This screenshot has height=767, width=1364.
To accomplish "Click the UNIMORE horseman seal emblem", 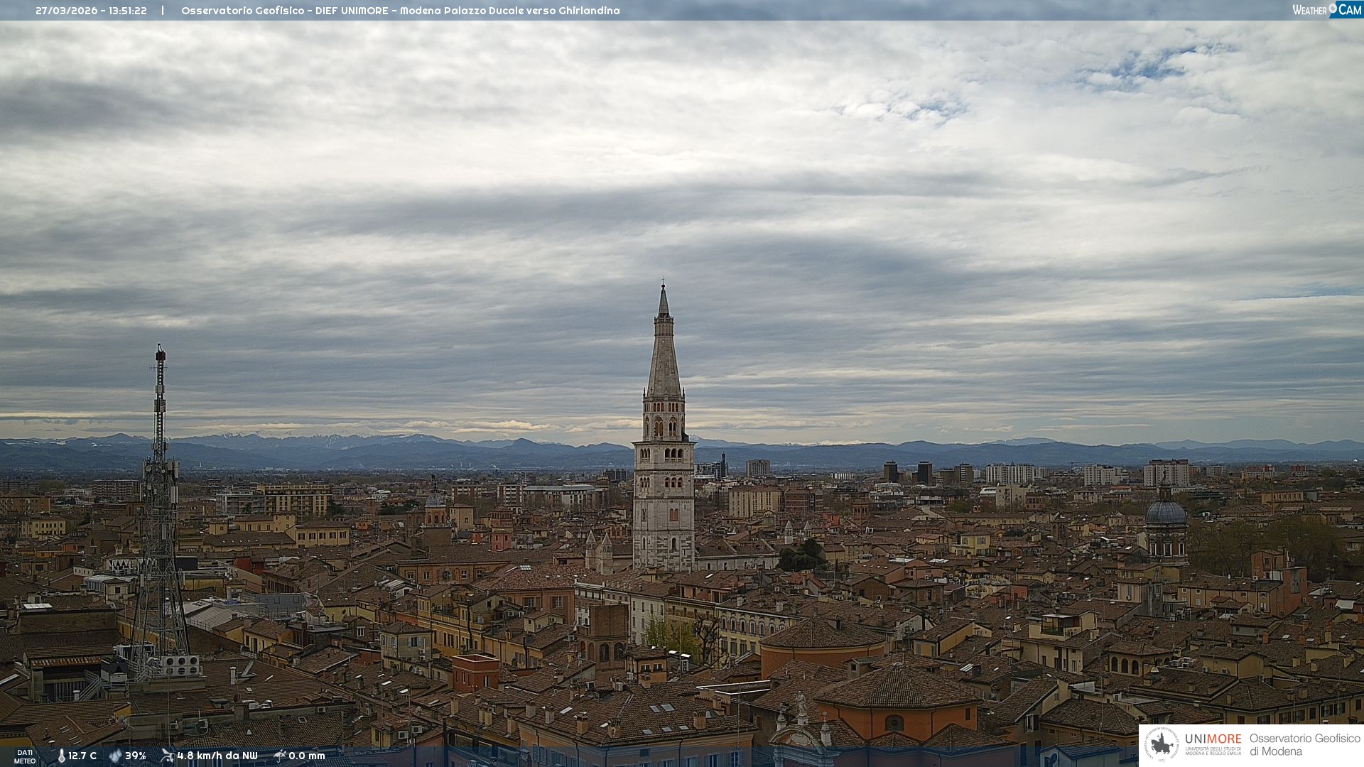I will [1162, 744].
